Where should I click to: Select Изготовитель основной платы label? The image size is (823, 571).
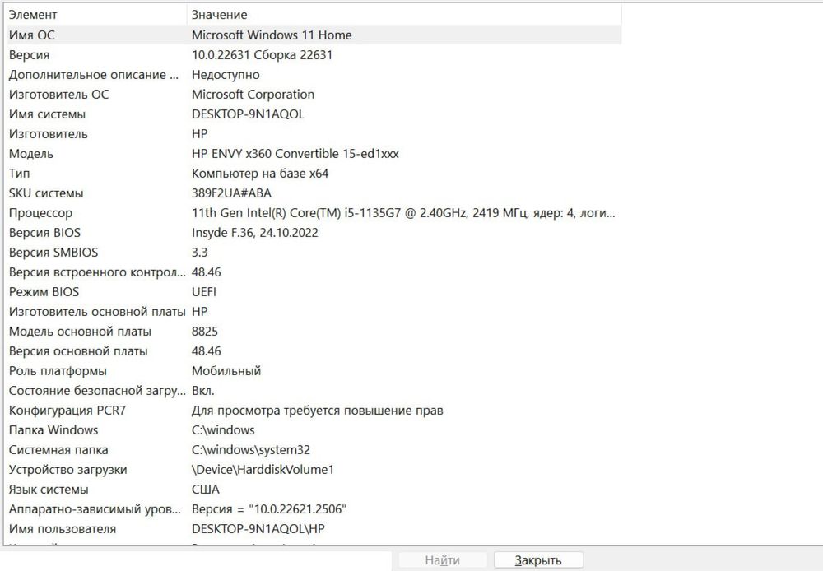[x=97, y=312]
